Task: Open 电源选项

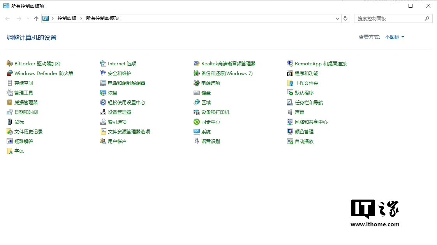Action: tap(206, 83)
